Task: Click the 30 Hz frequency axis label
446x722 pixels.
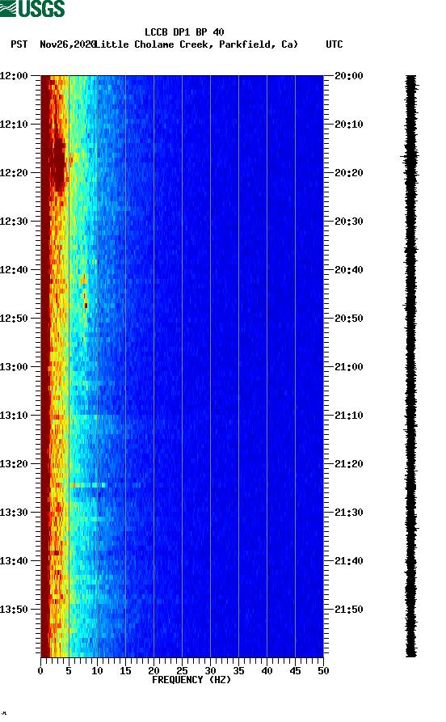Action: click(x=210, y=671)
